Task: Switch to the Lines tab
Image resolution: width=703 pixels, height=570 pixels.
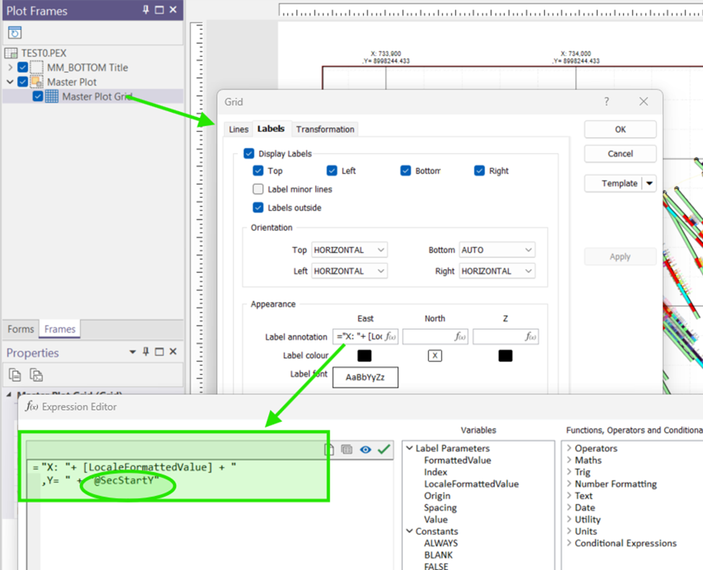Action: [238, 130]
